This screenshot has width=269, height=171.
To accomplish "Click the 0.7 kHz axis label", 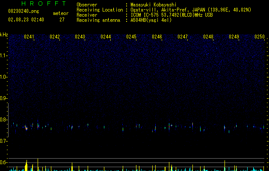I will tap(4, 141).
